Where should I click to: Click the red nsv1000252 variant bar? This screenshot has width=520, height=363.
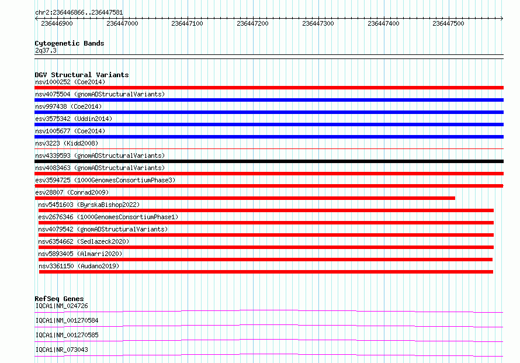(x=269, y=88)
